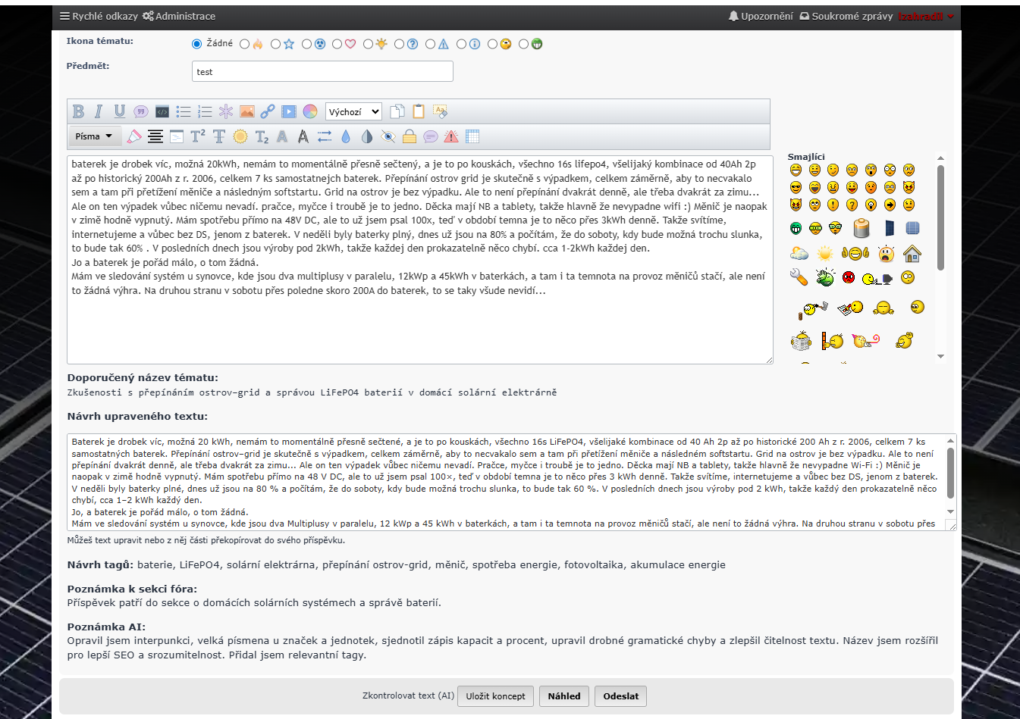Click the blue water-drop icon in the toolbar
This screenshot has height=719, width=1020.
(346, 136)
